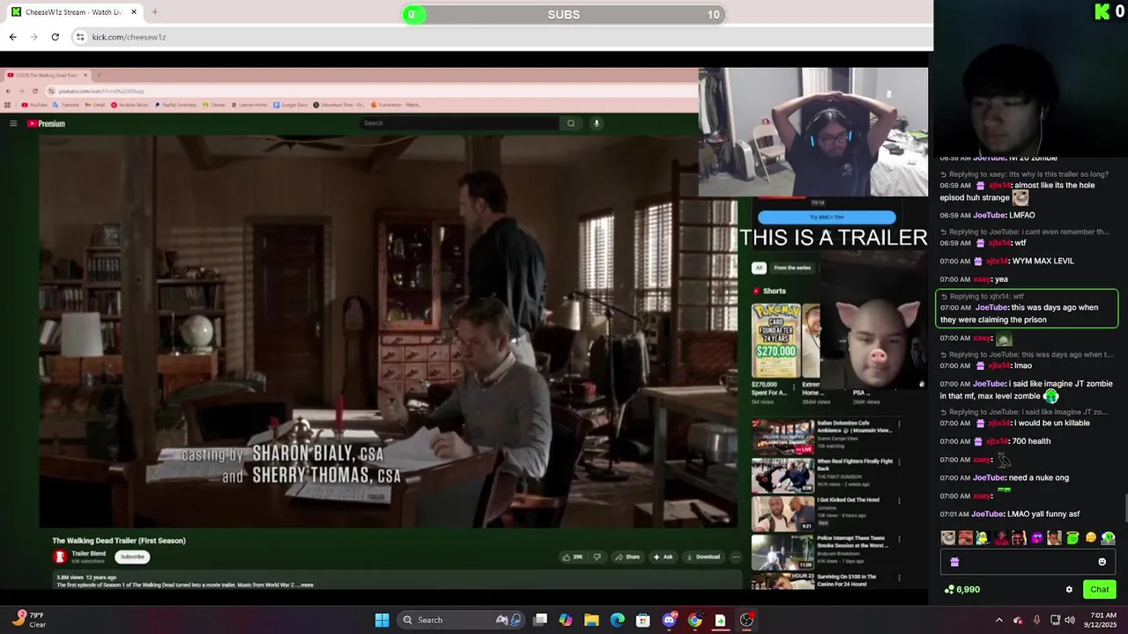Click the highlighted JoeTube prison message
The width and height of the screenshot is (1128, 634).
click(x=1027, y=308)
